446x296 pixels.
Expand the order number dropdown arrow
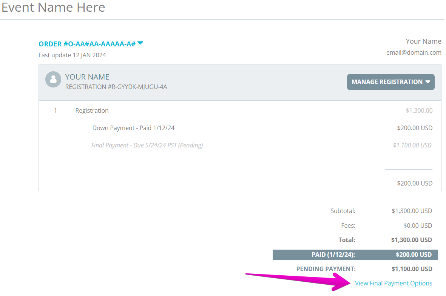[x=140, y=43]
